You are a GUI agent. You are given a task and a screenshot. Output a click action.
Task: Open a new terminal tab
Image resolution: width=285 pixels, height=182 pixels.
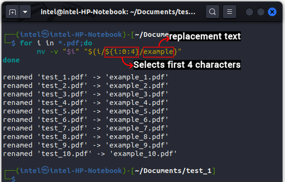pyautogui.click(x=12, y=12)
